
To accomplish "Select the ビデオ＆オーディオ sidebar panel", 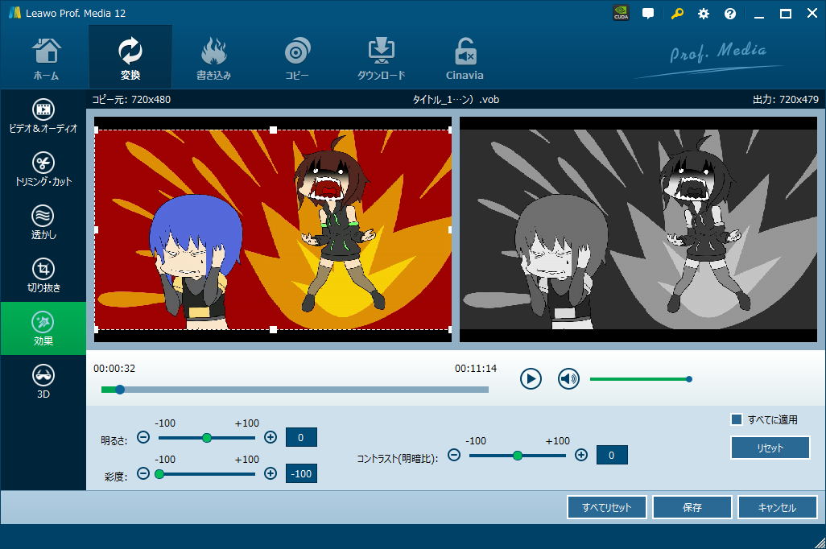I will click(x=43, y=117).
